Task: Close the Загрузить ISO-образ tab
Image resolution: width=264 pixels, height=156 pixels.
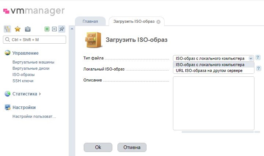Action: [x=158, y=22]
